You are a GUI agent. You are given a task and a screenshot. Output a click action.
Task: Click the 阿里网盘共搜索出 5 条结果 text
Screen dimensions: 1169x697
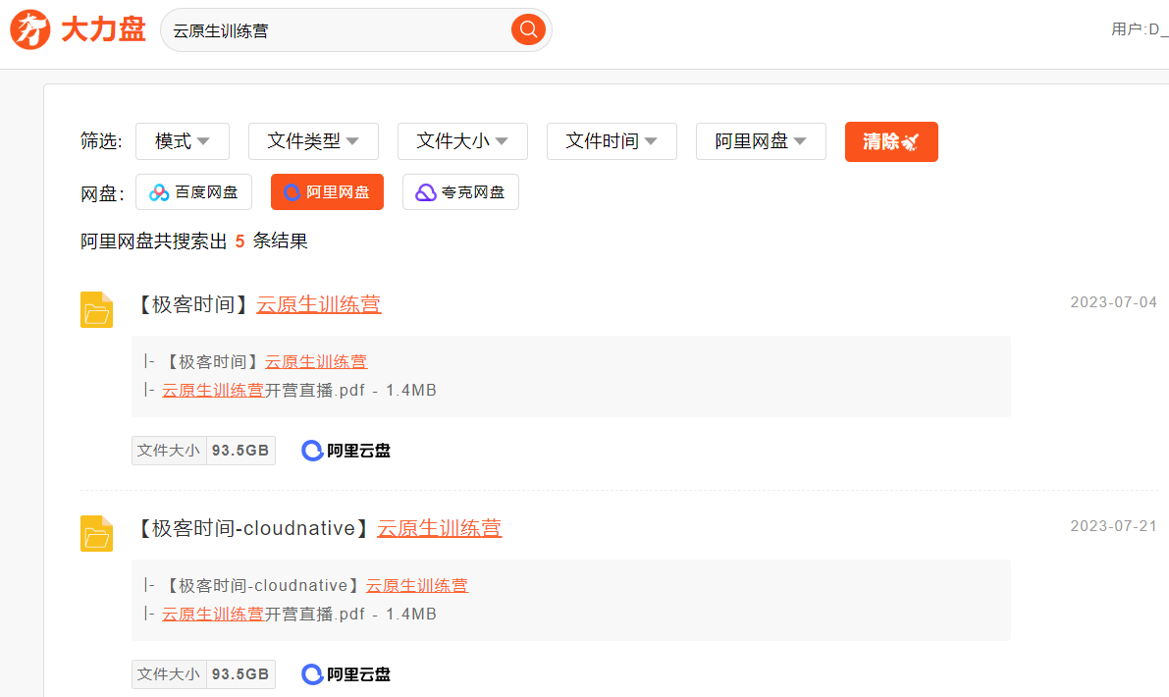click(193, 241)
